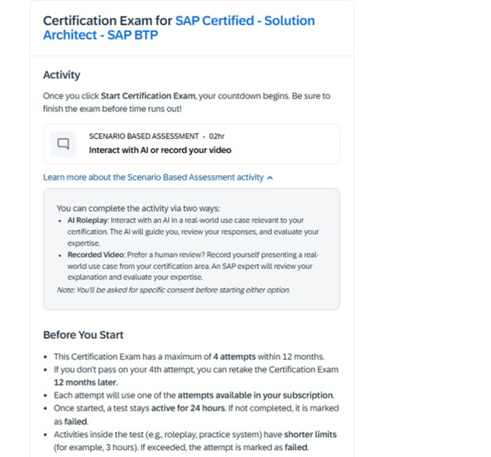Click the 'Activity' heading

click(62, 75)
